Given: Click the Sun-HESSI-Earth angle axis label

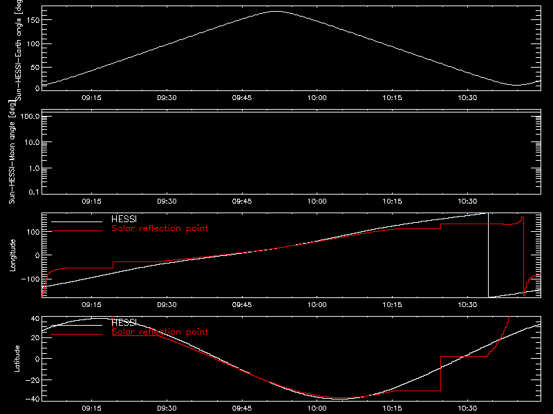Looking at the screenshot, I should 19,49.
